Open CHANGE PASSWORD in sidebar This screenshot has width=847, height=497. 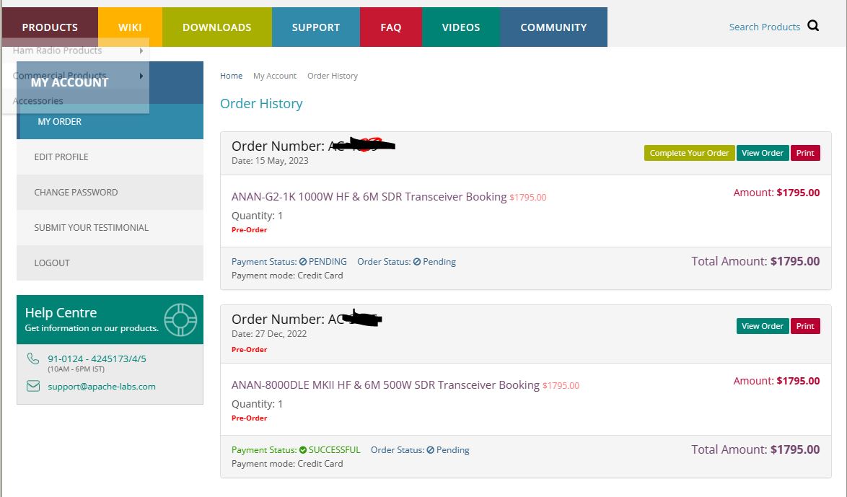tap(110, 193)
